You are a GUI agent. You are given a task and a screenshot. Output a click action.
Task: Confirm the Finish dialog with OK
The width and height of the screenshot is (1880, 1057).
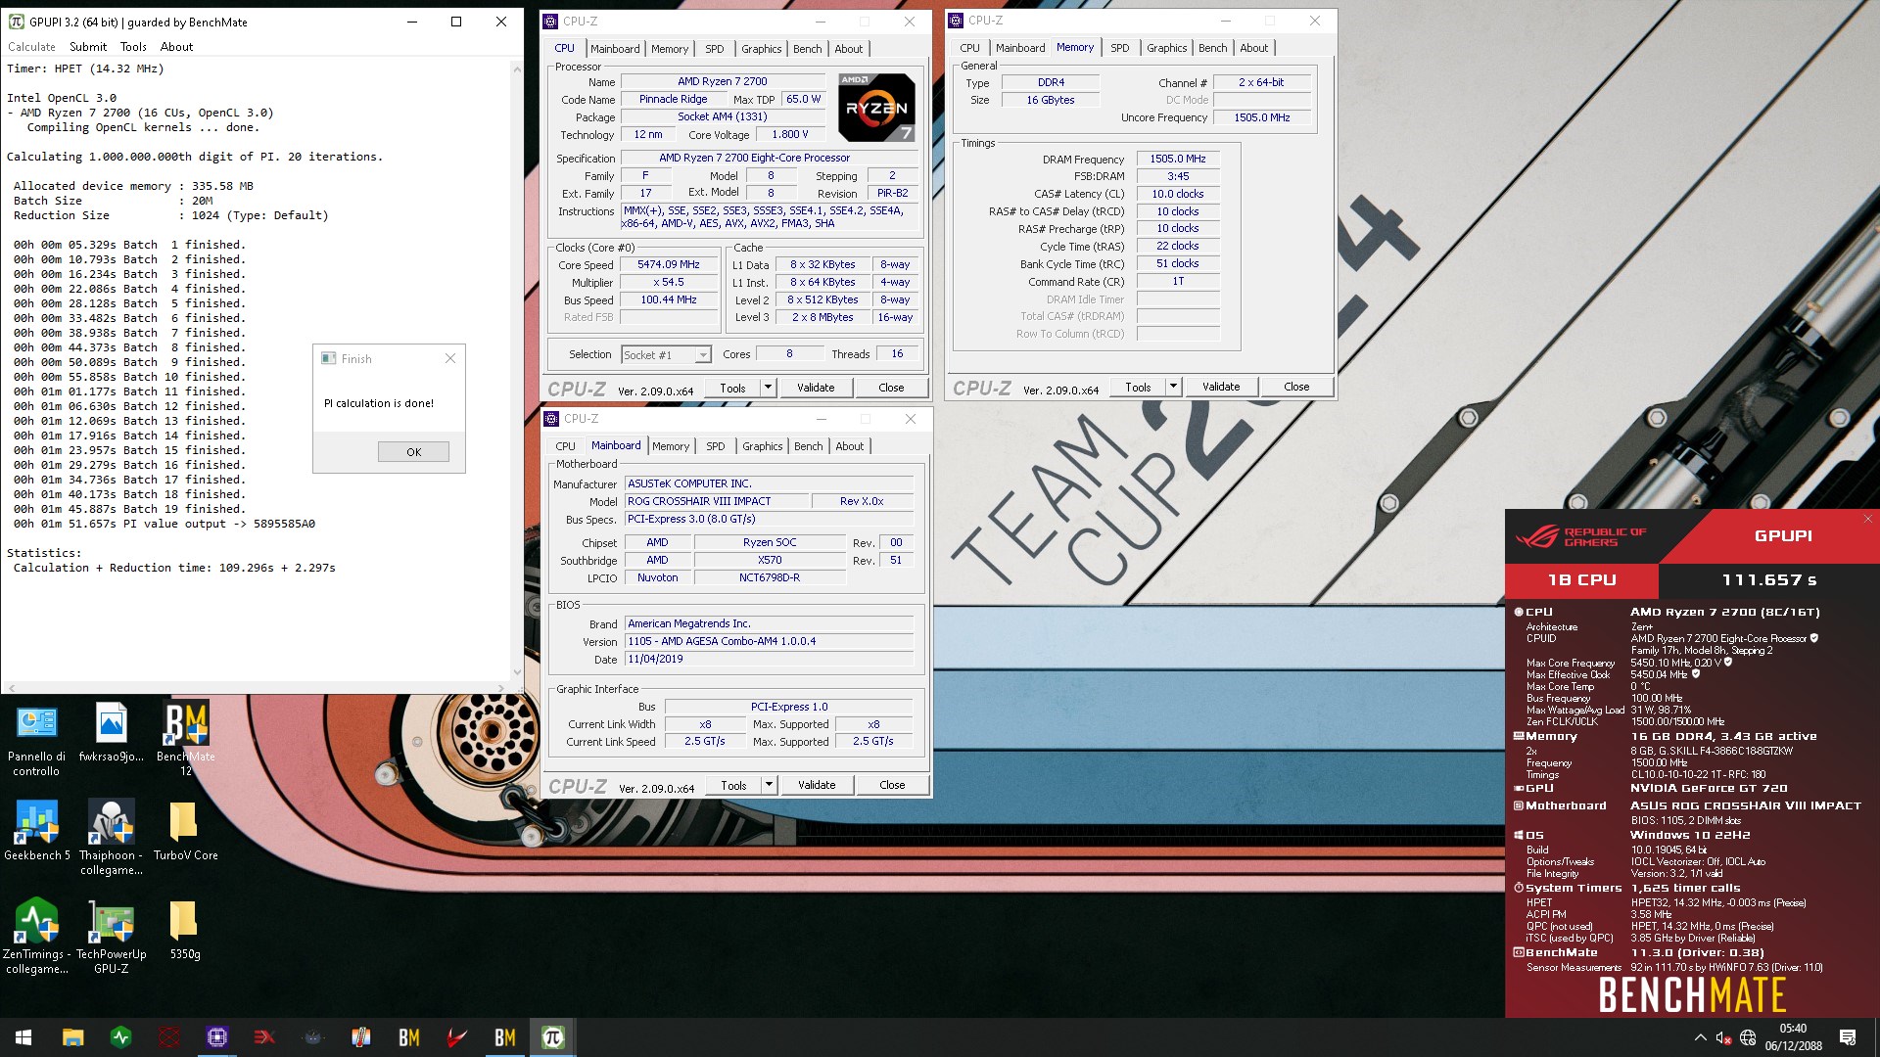click(x=413, y=452)
